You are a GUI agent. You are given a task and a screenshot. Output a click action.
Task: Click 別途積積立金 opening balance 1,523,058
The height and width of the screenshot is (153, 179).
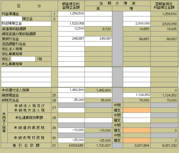click(71, 24)
